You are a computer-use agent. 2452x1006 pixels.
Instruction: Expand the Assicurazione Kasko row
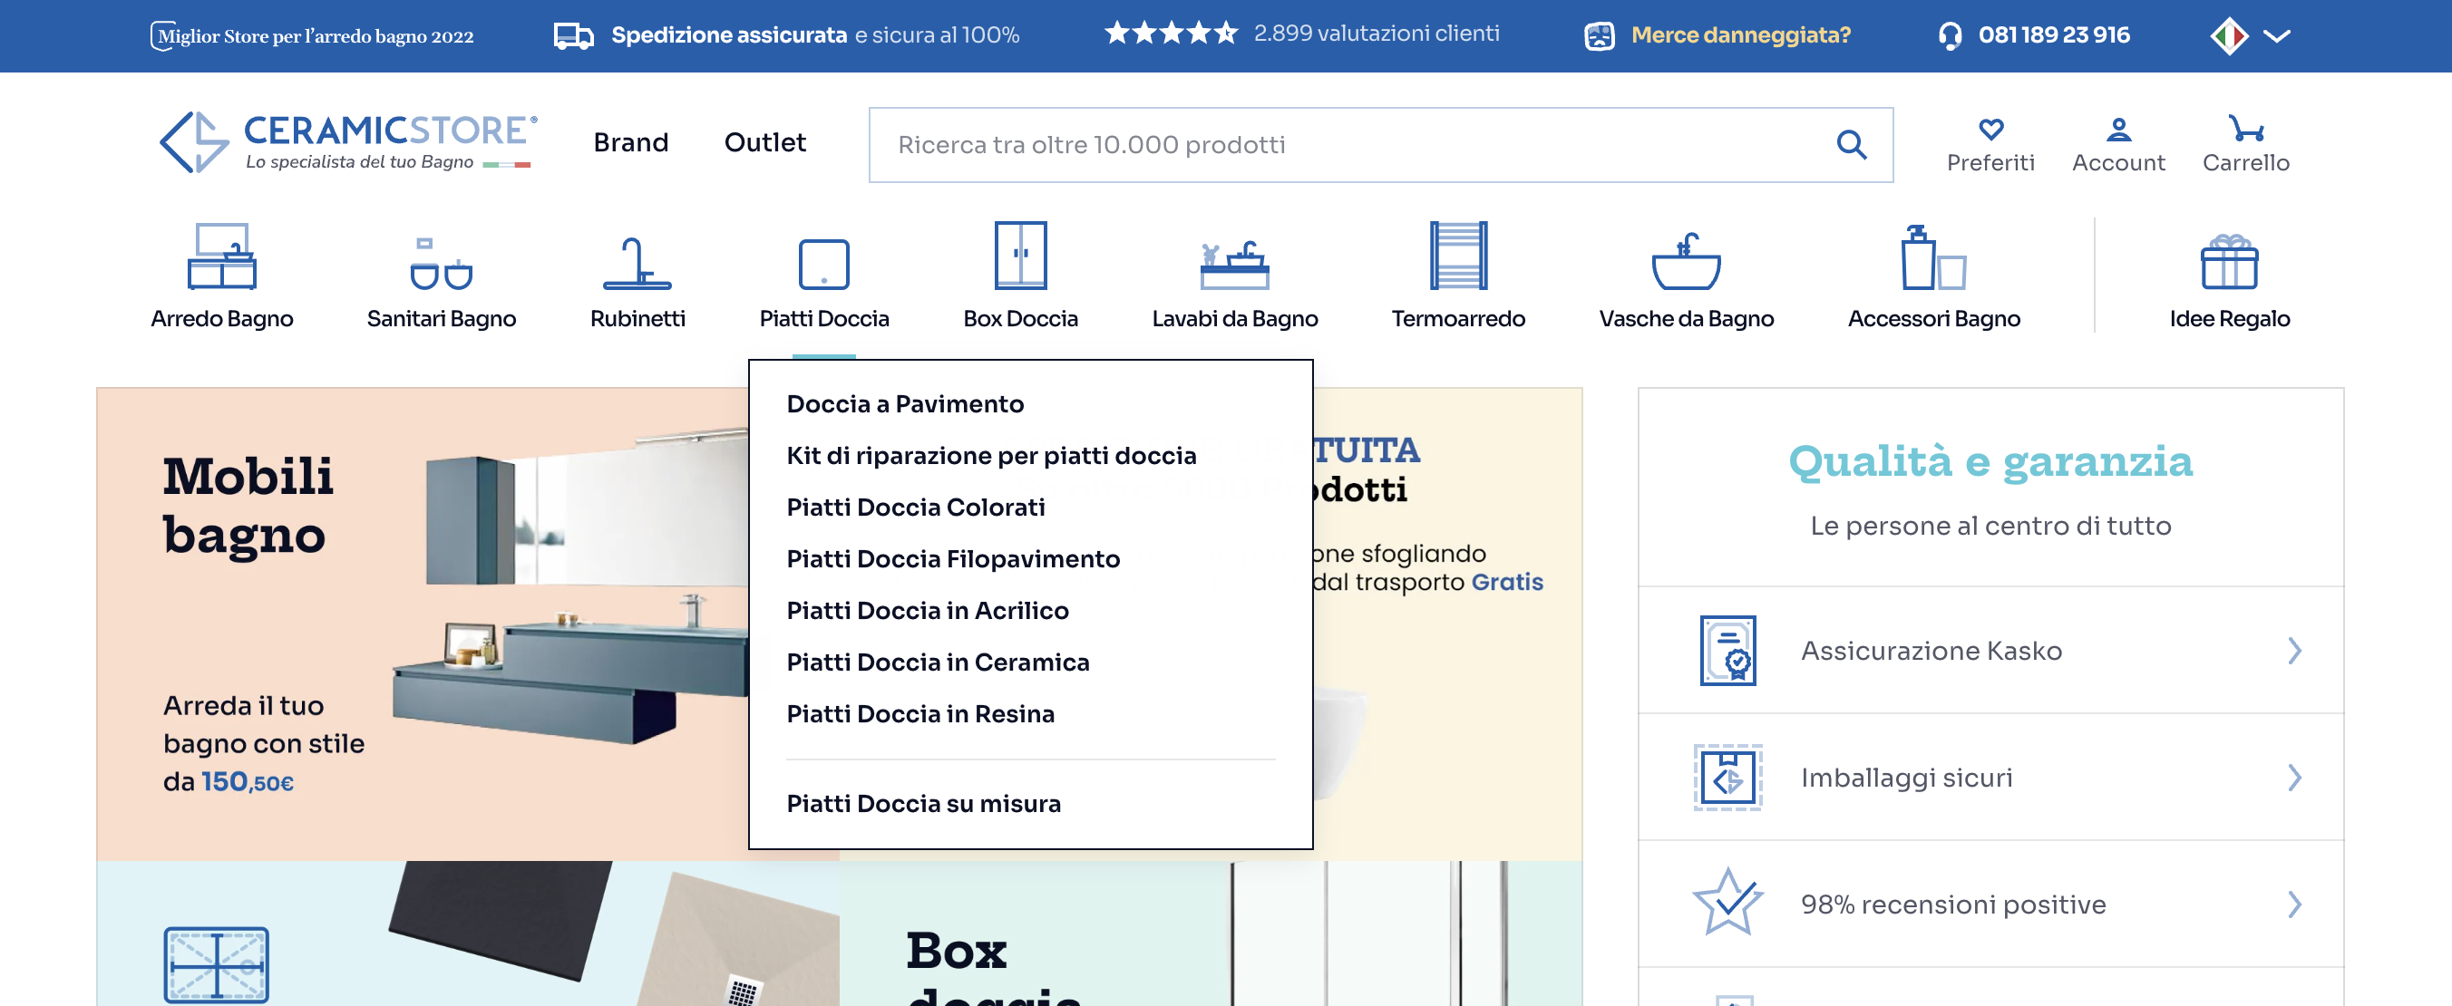click(1990, 651)
